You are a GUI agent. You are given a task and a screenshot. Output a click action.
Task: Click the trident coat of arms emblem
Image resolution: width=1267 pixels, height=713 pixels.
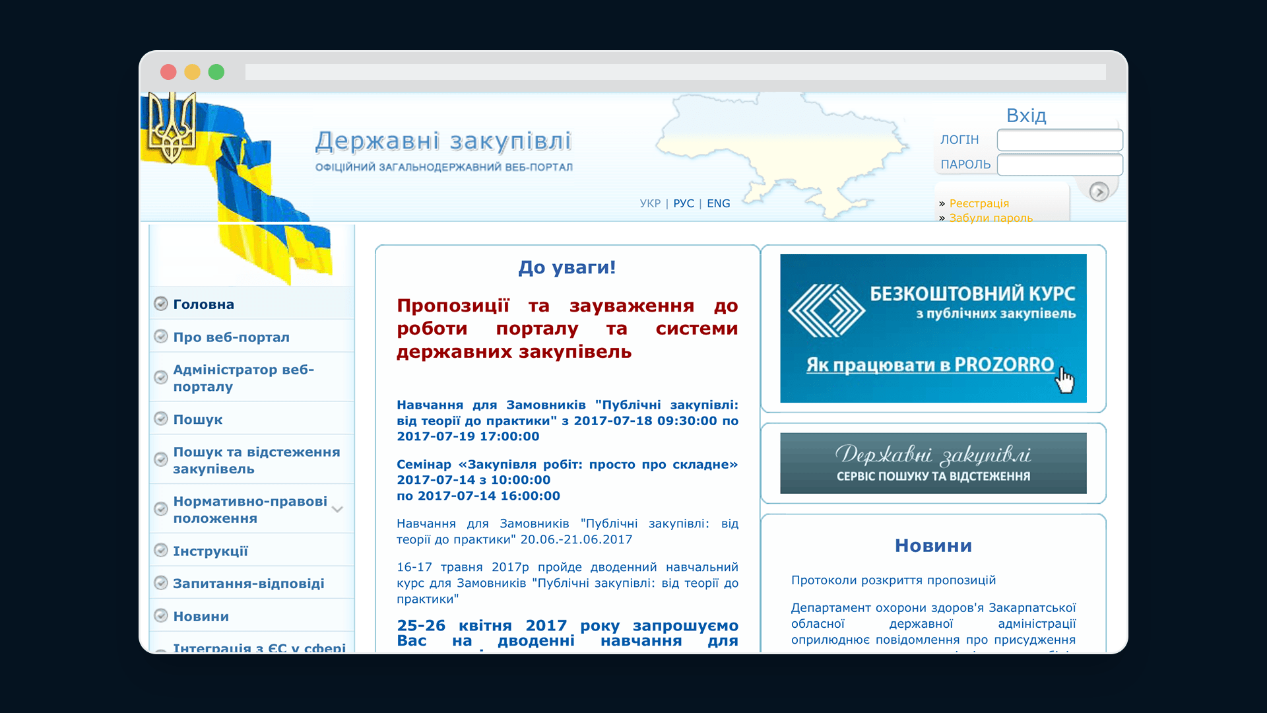171,127
